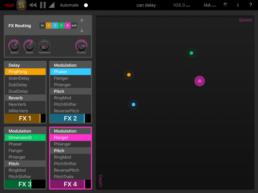Viewport: 258px width, 193px height.
Task: Click the Reverb category header
Action: [x=25, y=98]
